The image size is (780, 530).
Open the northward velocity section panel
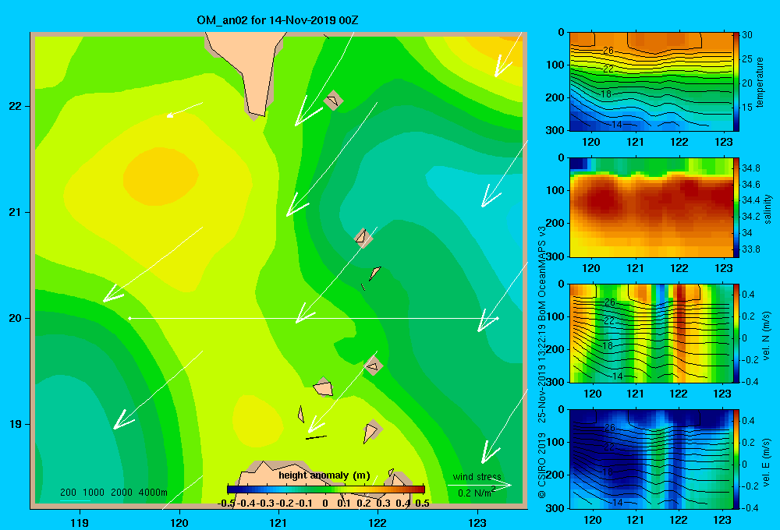[x=651, y=334]
